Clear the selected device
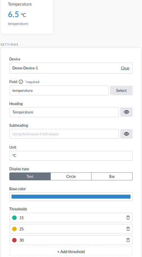This screenshot has height=257, width=142. [x=125, y=68]
